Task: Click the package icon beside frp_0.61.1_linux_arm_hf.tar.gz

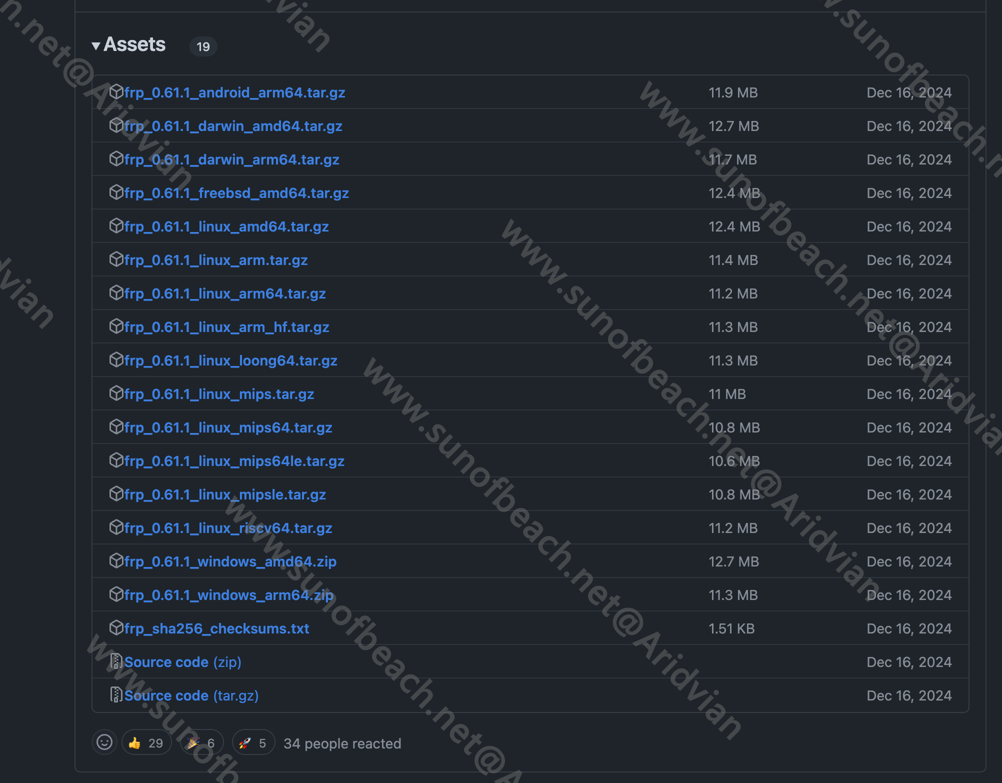Action: tap(116, 326)
